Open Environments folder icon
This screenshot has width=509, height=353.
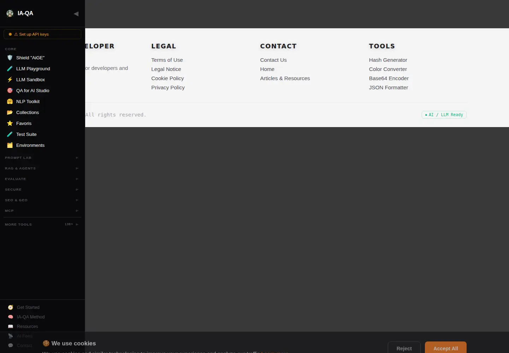point(10,145)
